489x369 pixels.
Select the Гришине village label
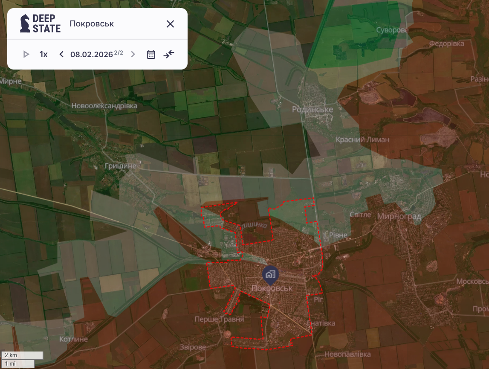[x=120, y=166]
